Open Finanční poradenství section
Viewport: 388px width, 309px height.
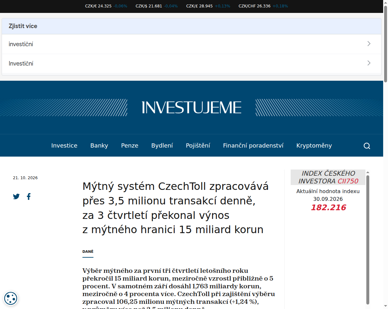253,146
